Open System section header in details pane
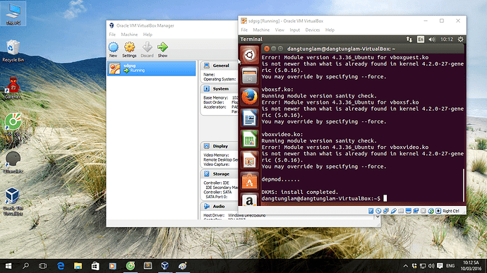This screenshot has height=273, width=487. [x=220, y=89]
